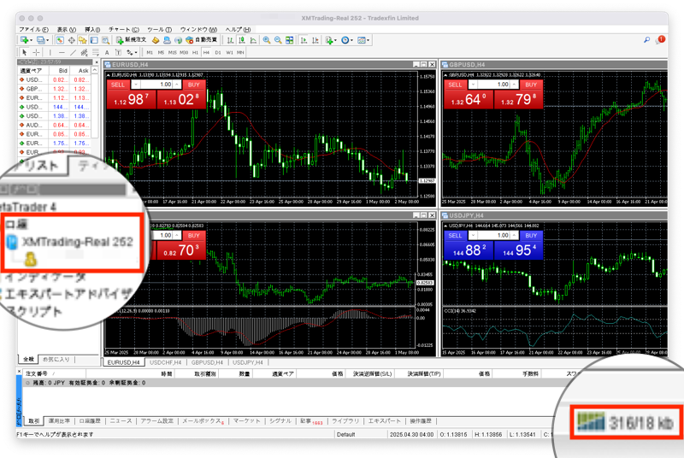The image size is (684, 458).
Task: Open the Strategy Tester icon
Action: pyautogui.click(x=105, y=40)
